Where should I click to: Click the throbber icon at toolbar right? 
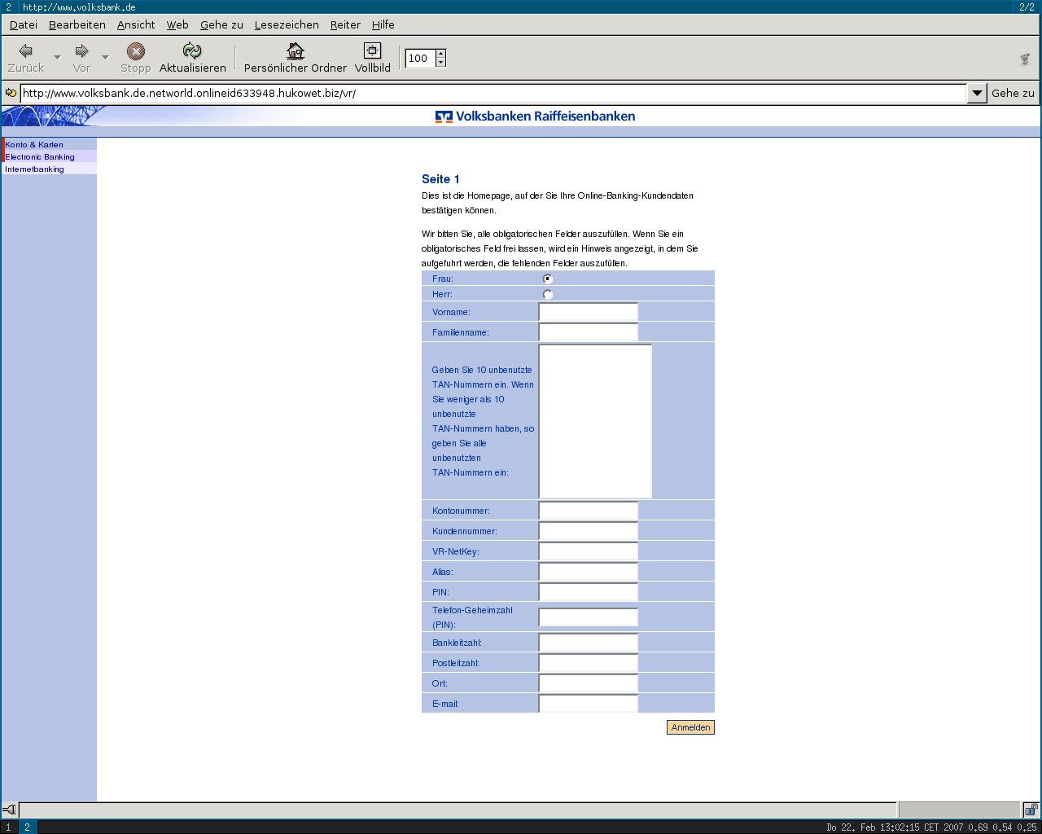tap(1025, 59)
